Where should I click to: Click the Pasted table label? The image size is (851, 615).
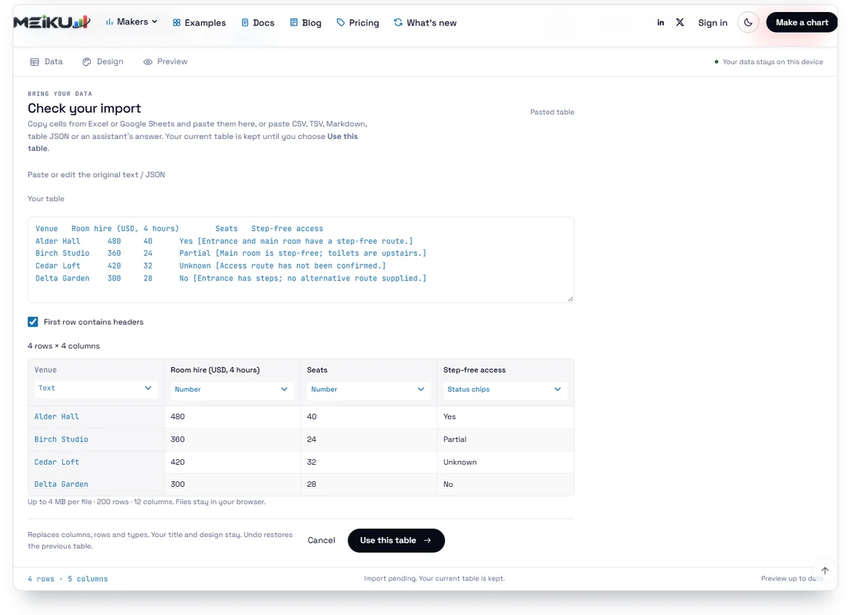pyautogui.click(x=552, y=112)
